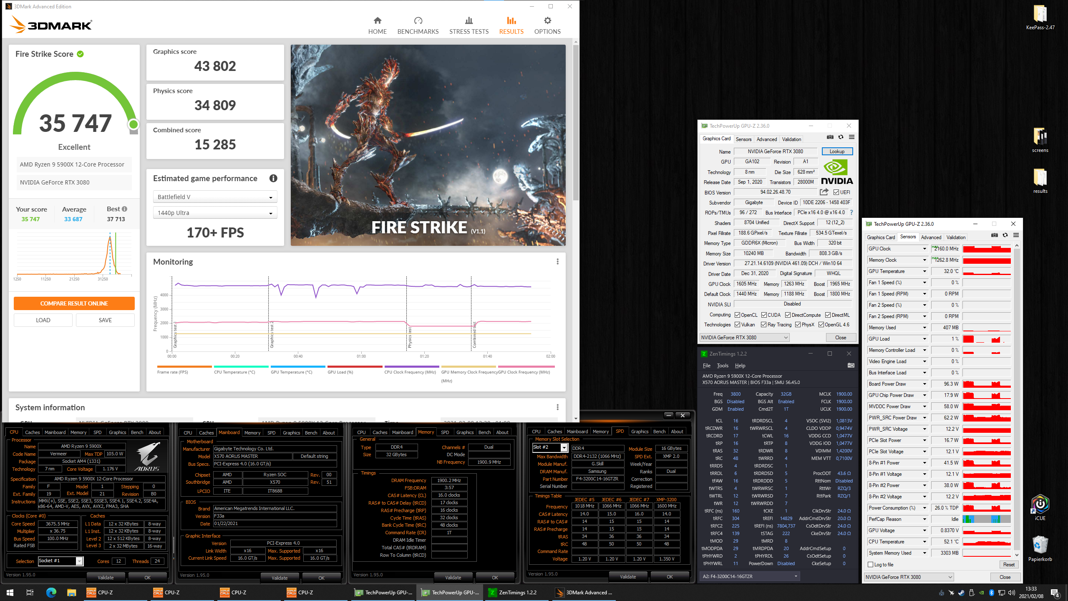Open the iCUE desktop shortcut

[1040, 508]
